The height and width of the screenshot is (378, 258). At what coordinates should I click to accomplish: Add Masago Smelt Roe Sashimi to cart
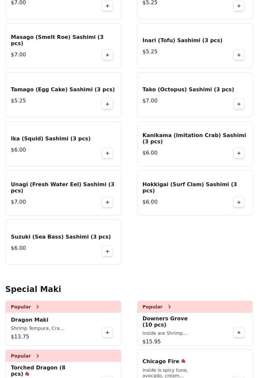point(107,55)
